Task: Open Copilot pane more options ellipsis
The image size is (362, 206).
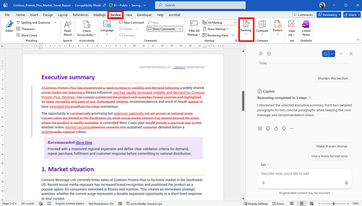Action: 341,54
